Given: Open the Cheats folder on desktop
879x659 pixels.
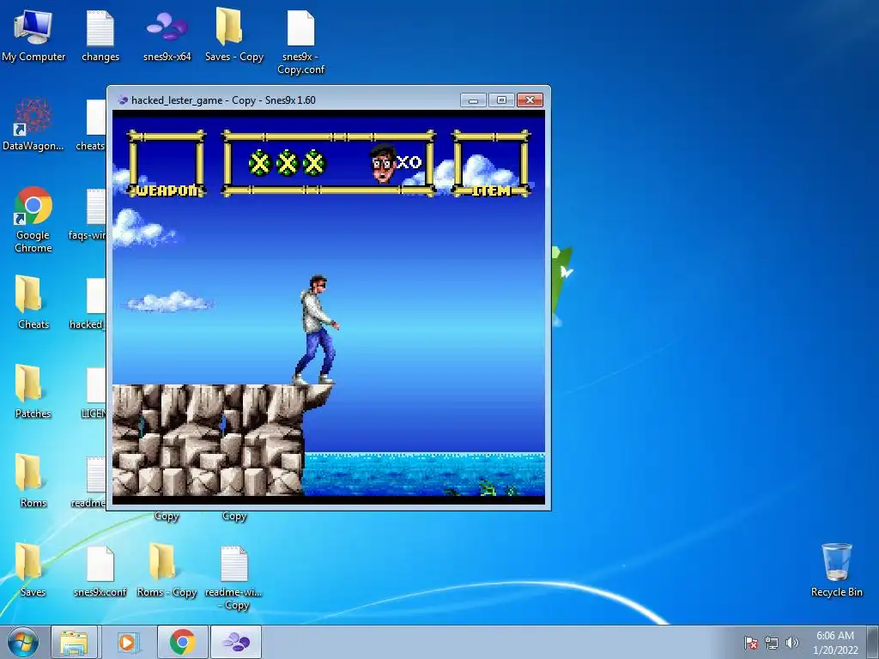Looking at the screenshot, I should (33, 303).
